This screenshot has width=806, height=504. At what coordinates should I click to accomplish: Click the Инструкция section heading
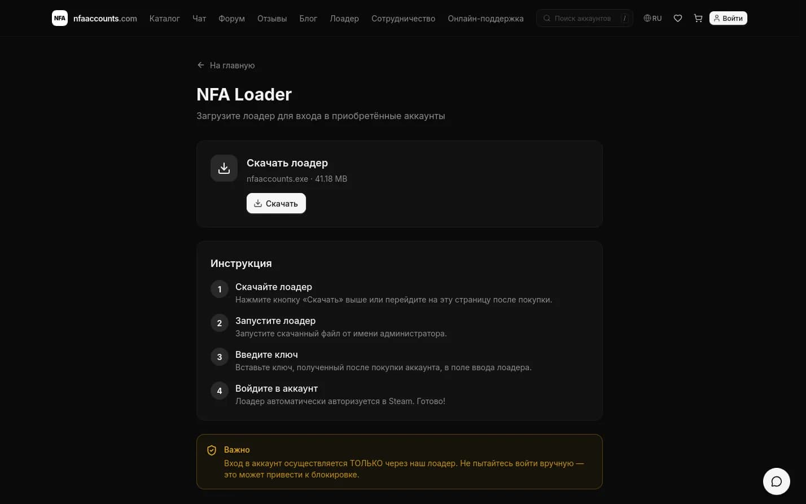pyautogui.click(x=241, y=264)
